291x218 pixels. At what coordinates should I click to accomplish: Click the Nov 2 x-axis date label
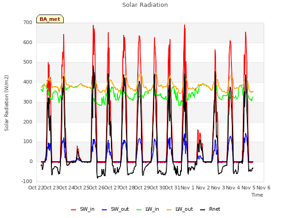(203, 188)
